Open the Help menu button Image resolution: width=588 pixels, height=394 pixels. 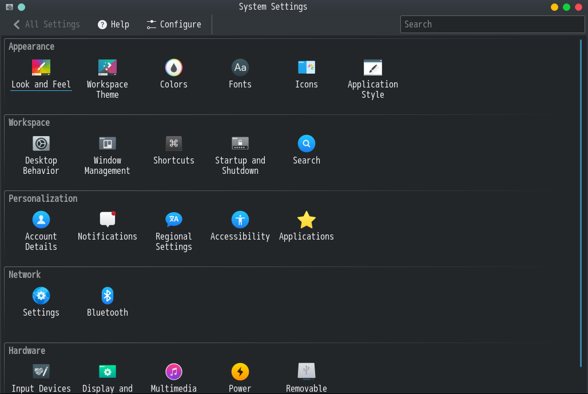[x=113, y=25]
